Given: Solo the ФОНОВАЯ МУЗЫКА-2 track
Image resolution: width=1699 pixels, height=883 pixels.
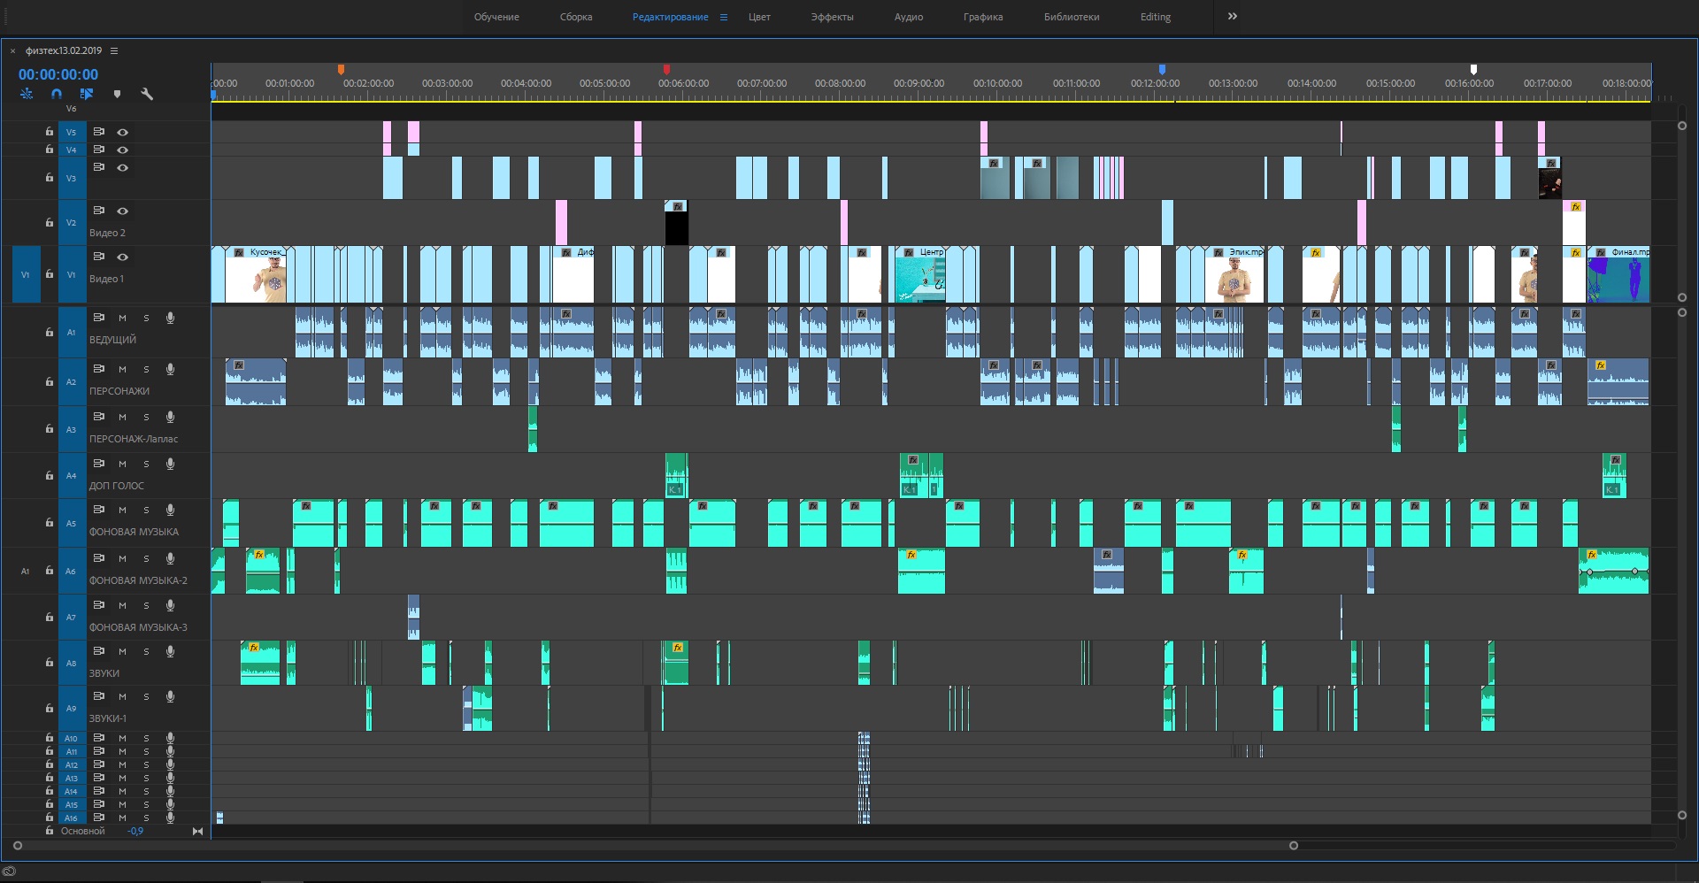Looking at the screenshot, I should pyautogui.click(x=146, y=558).
